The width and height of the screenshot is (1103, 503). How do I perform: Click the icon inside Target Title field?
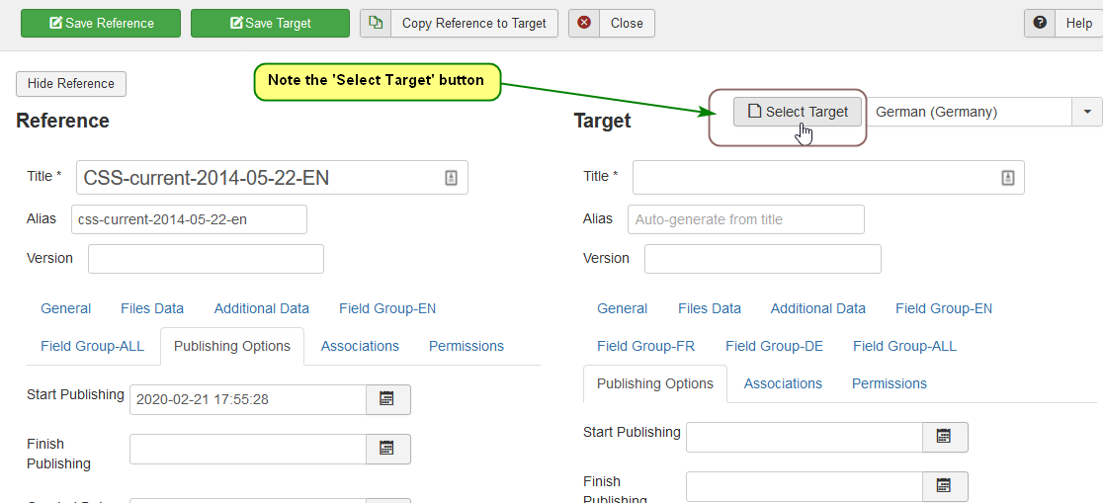[x=1008, y=178]
